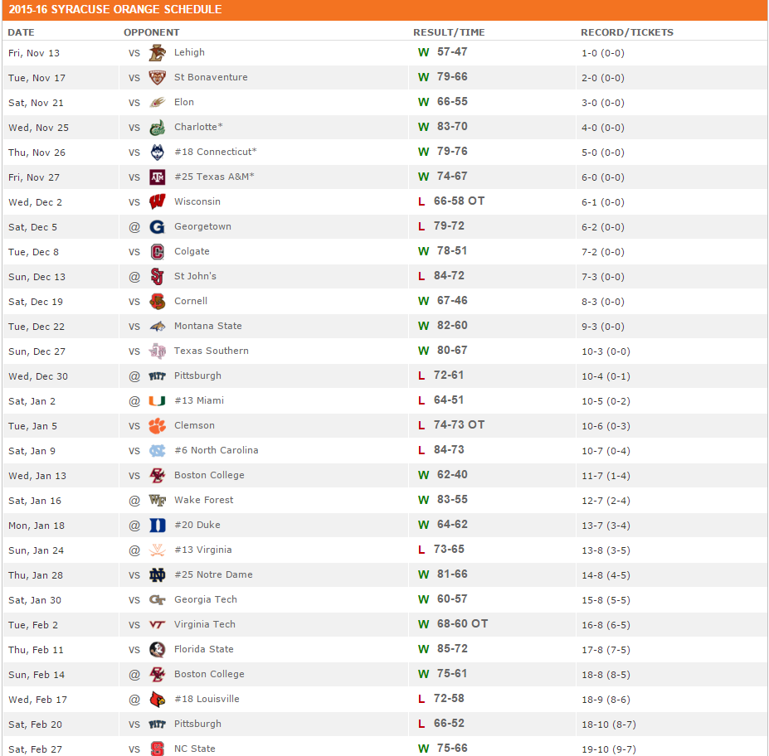Screen dimensions: 769x756
Task: Click the Connecticut Huskies logo
Action: pyautogui.click(x=157, y=153)
